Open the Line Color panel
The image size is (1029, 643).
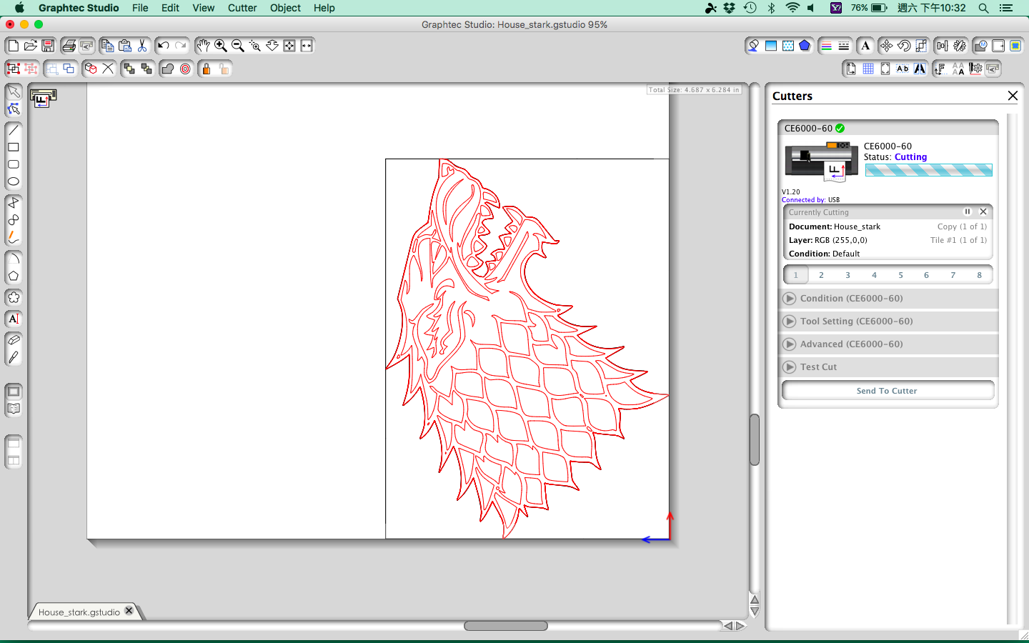pyautogui.click(x=826, y=46)
